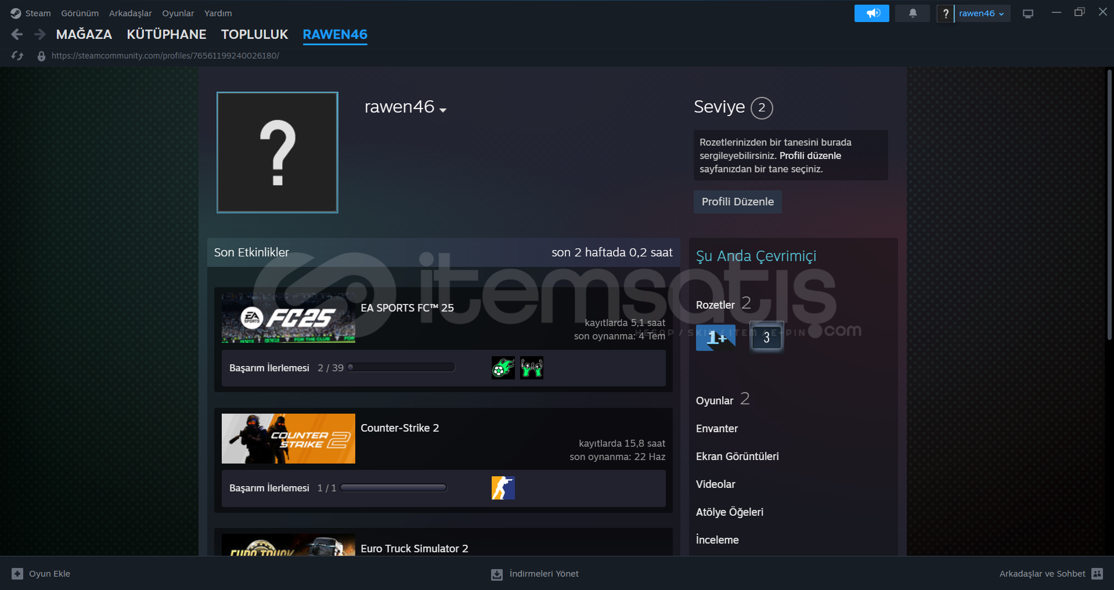This screenshot has width=1114, height=590.
Task: Open the Görünüm menu
Action: 80,13
